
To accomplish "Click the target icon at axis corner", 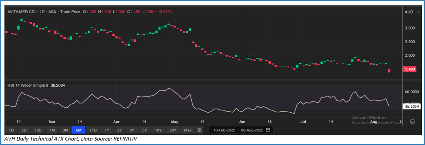I will (x=412, y=121).
